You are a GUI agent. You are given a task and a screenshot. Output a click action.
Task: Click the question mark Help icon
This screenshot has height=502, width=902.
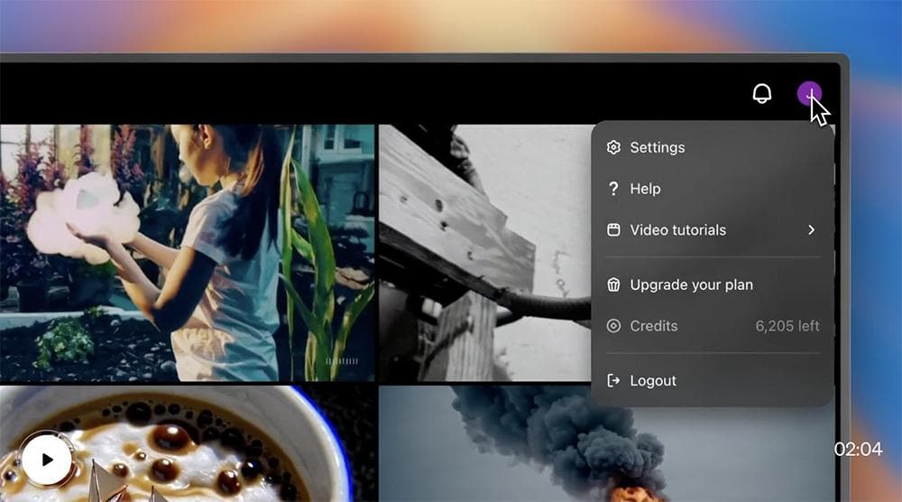click(x=614, y=189)
